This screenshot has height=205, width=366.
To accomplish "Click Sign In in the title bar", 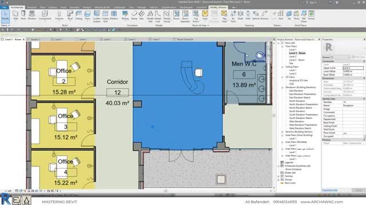I will click(312, 2).
